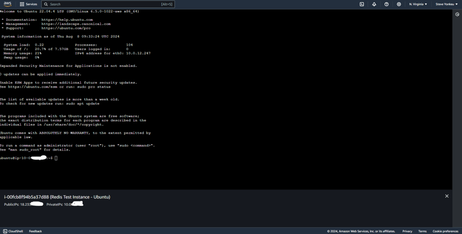Screen dimensions: 462x234
Task: Click the Feedback footer link
Action: coord(35,231)
